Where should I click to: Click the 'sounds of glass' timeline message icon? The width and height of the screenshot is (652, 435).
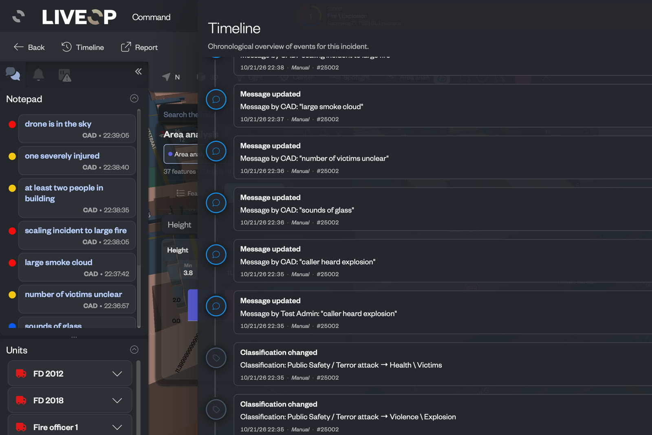(x=216, y=203)
